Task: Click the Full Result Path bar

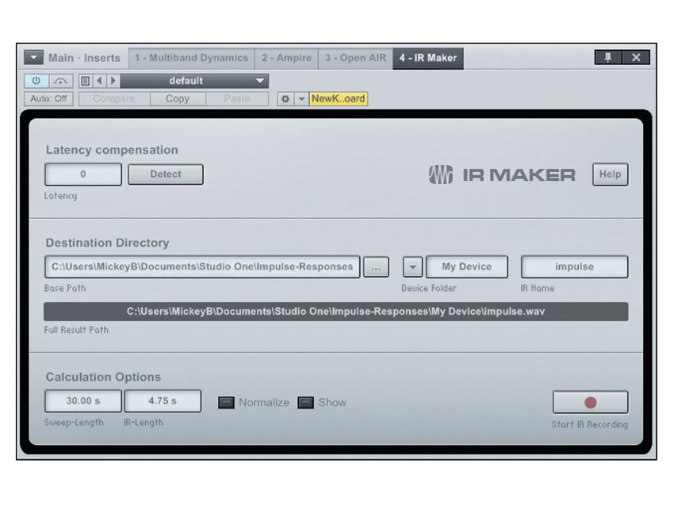Action: (335, 312)
